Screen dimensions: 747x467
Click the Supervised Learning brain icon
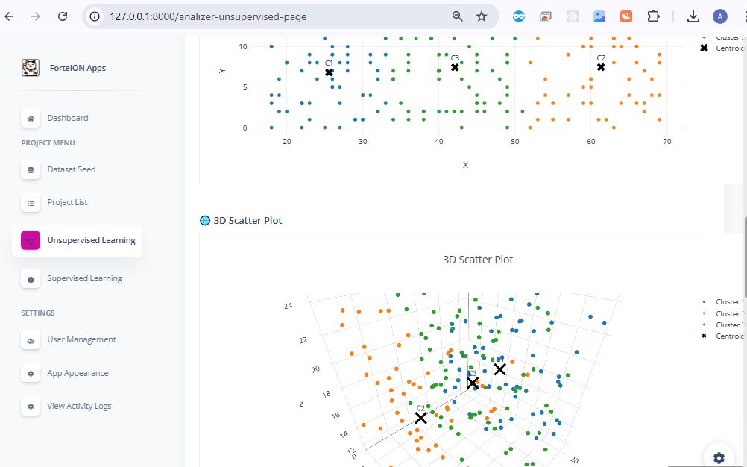click(31, 278)
